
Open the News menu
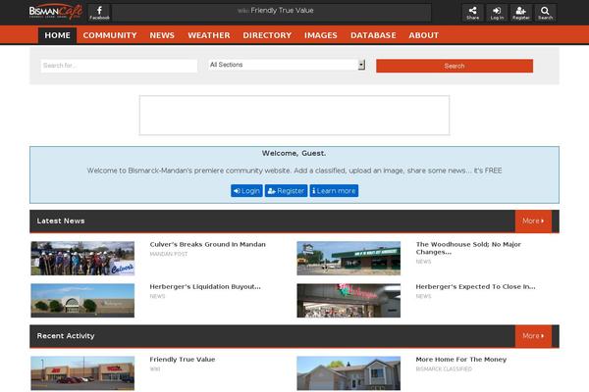pyautogui.click(x=162, y=35)
